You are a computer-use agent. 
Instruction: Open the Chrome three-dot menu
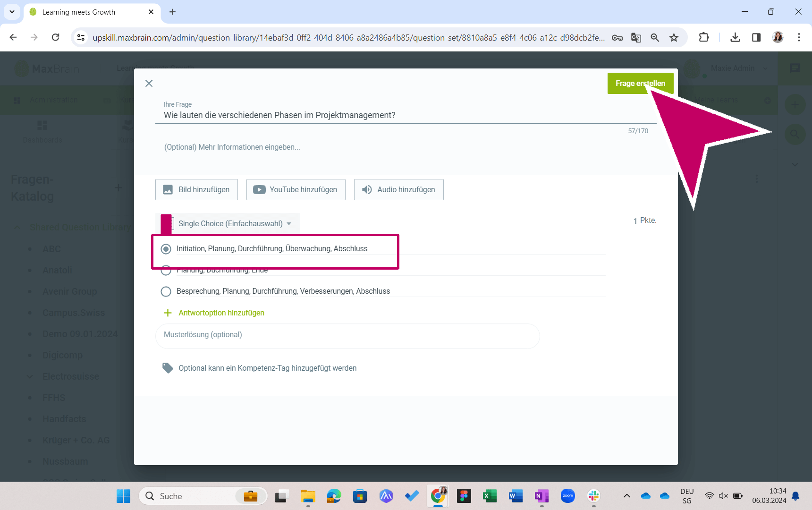[799, 37]
